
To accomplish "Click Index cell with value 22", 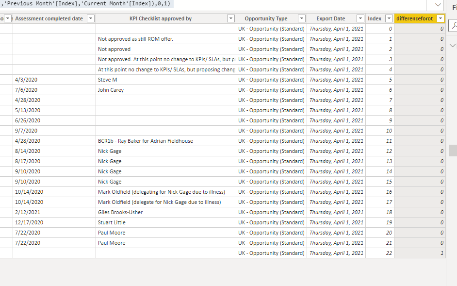I will (380, 253).
